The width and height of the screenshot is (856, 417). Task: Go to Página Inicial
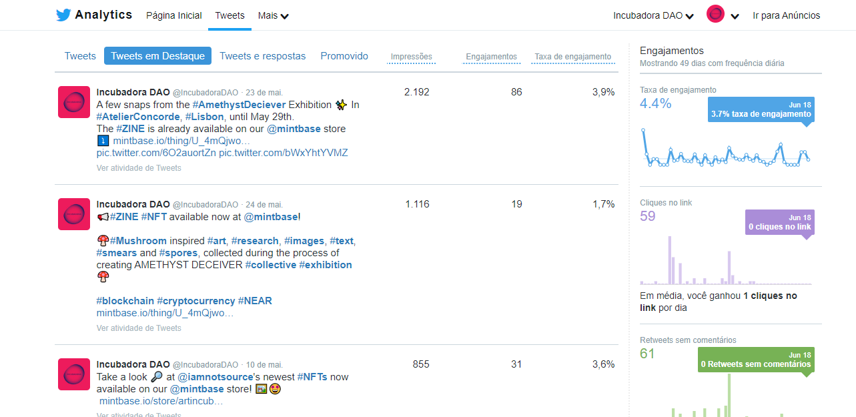click(x=173, y=15)
